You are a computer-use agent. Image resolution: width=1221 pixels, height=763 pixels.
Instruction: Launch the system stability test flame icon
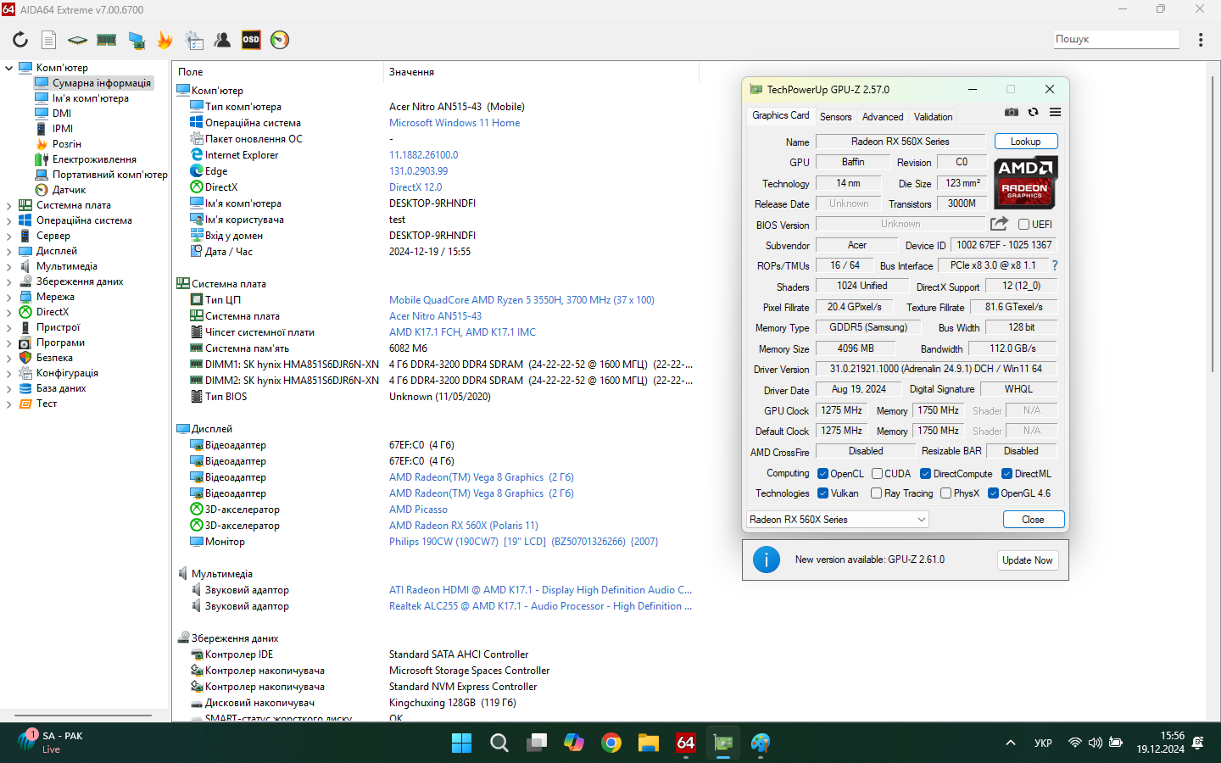(164, 40)
